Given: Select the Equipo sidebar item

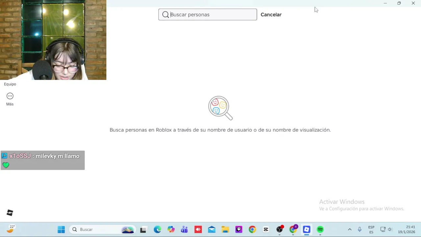Looking at the screenshot, I should tap(10, 84).
